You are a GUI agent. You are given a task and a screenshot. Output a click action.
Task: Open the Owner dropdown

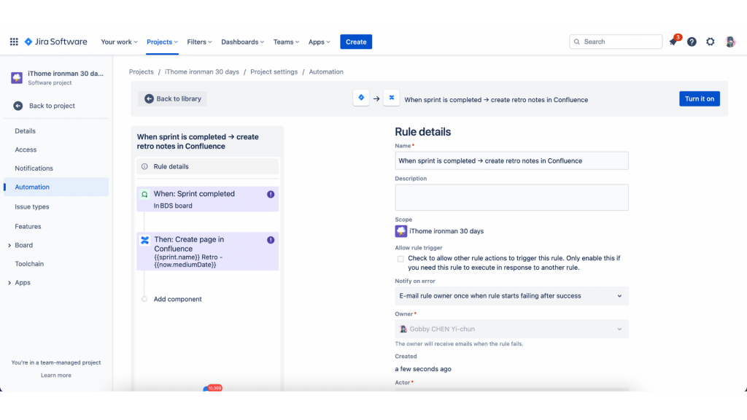point(511,329)
